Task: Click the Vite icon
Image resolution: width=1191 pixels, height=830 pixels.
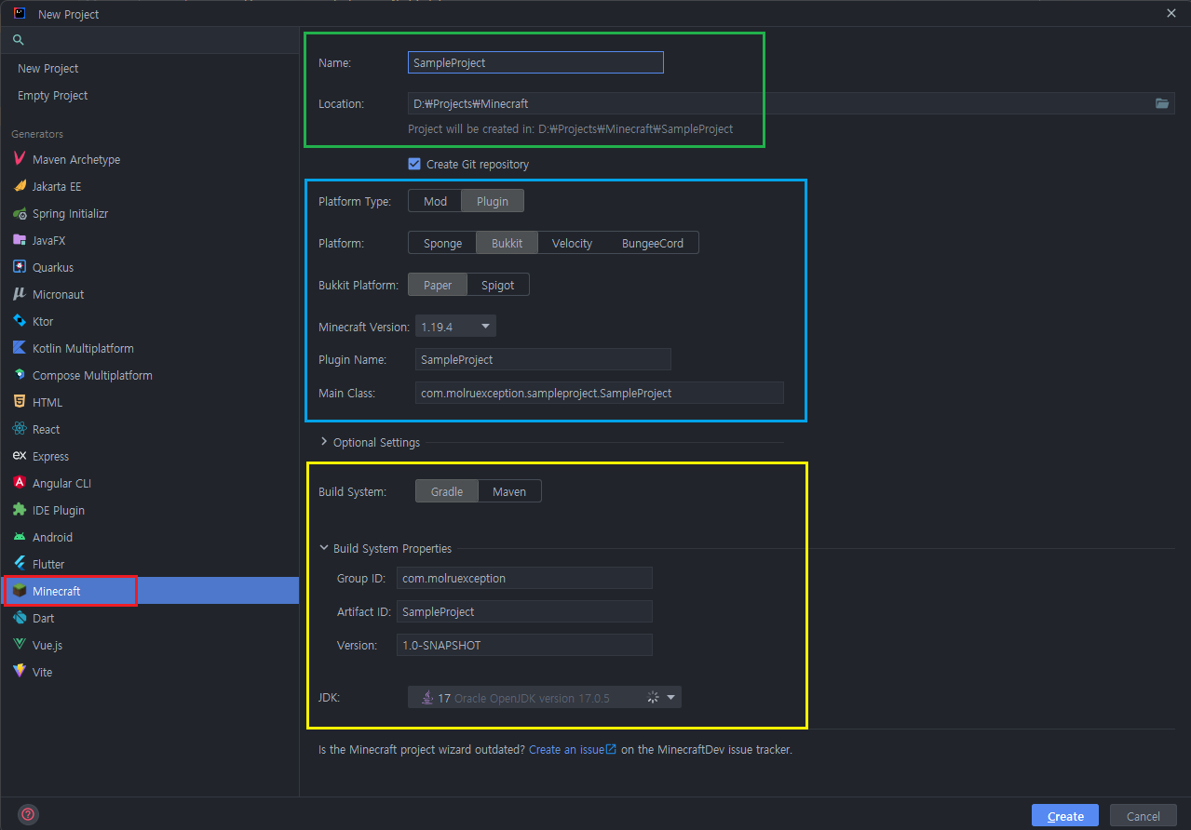Action: 20,672
